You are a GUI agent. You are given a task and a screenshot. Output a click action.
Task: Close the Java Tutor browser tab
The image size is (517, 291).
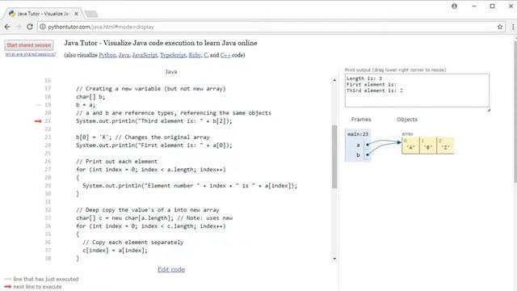[x=76, y=14]
